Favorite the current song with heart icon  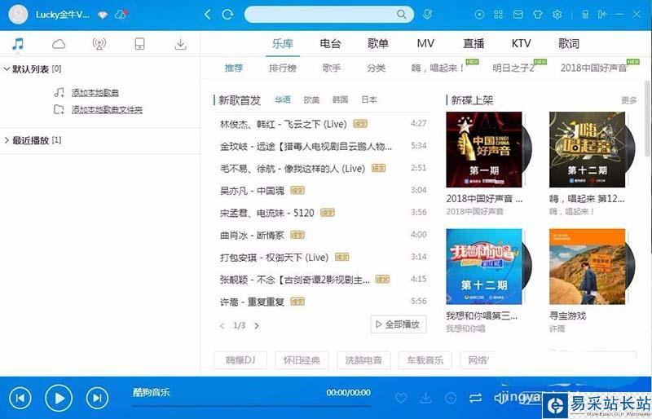[401, 398]
